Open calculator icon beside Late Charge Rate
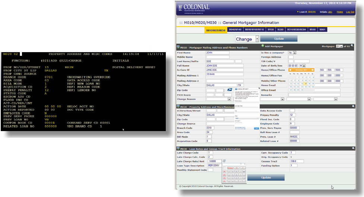This screenshot has height=197, width=364. [224, 161]
